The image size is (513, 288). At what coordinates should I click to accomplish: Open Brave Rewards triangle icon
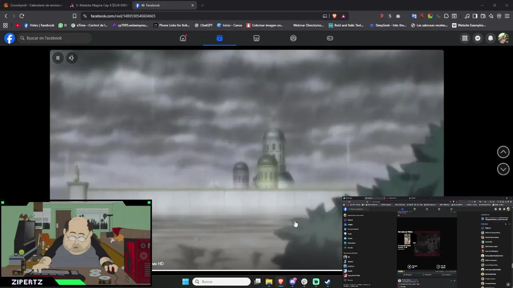343,16
